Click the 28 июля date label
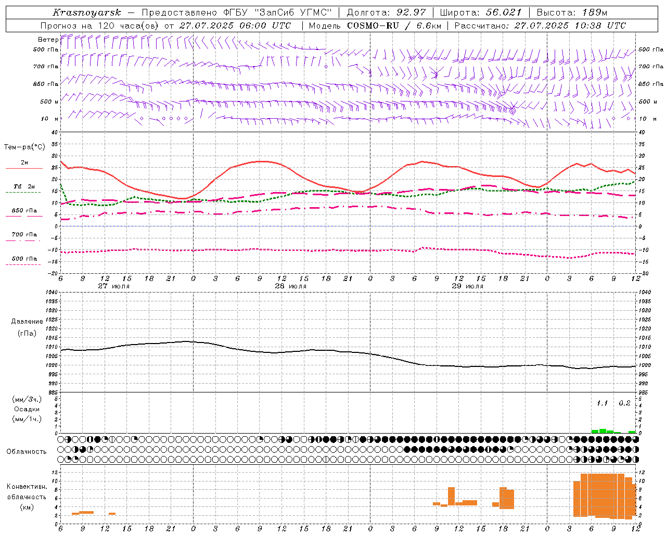The image size is (666, 533). click(x=291, y=286)
